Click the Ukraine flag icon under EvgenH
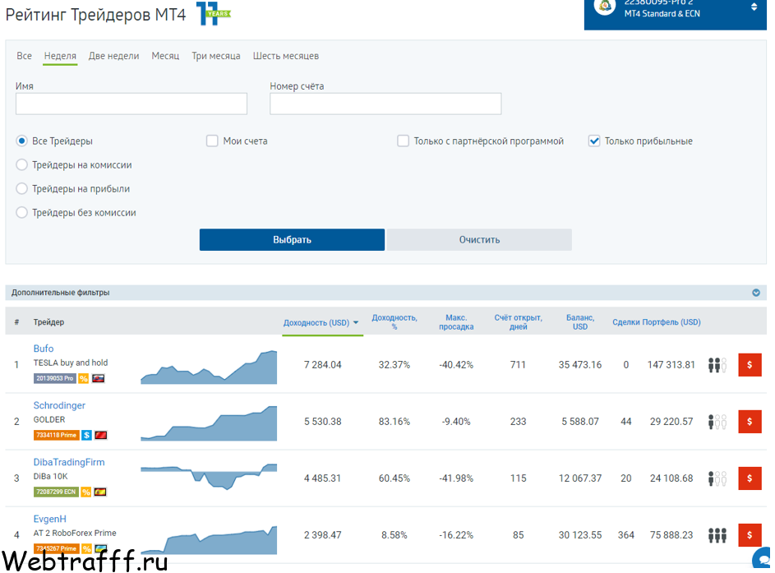 (x=101, y=549)
